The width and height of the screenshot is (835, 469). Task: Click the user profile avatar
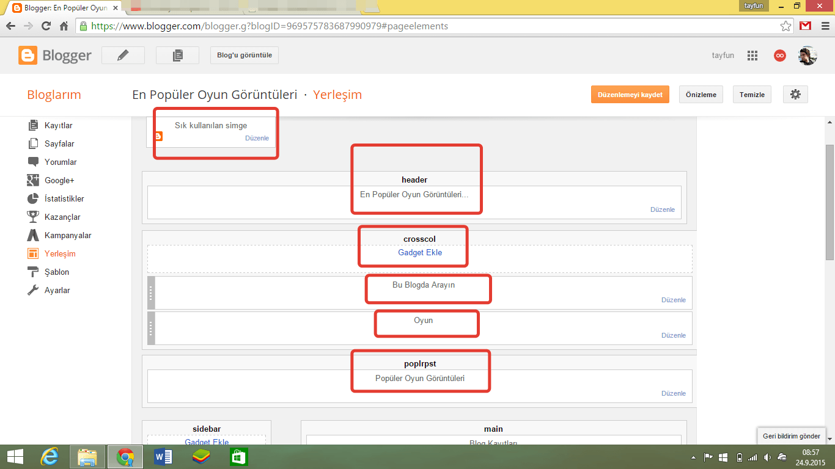[807, 56]
